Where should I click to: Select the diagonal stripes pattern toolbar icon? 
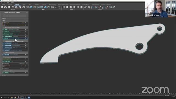click(67, 7)
